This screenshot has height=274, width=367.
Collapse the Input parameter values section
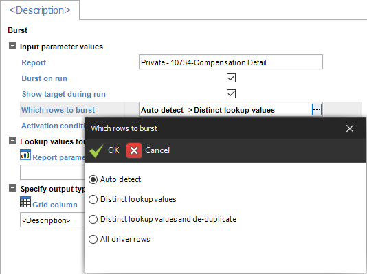pos(12,46)
